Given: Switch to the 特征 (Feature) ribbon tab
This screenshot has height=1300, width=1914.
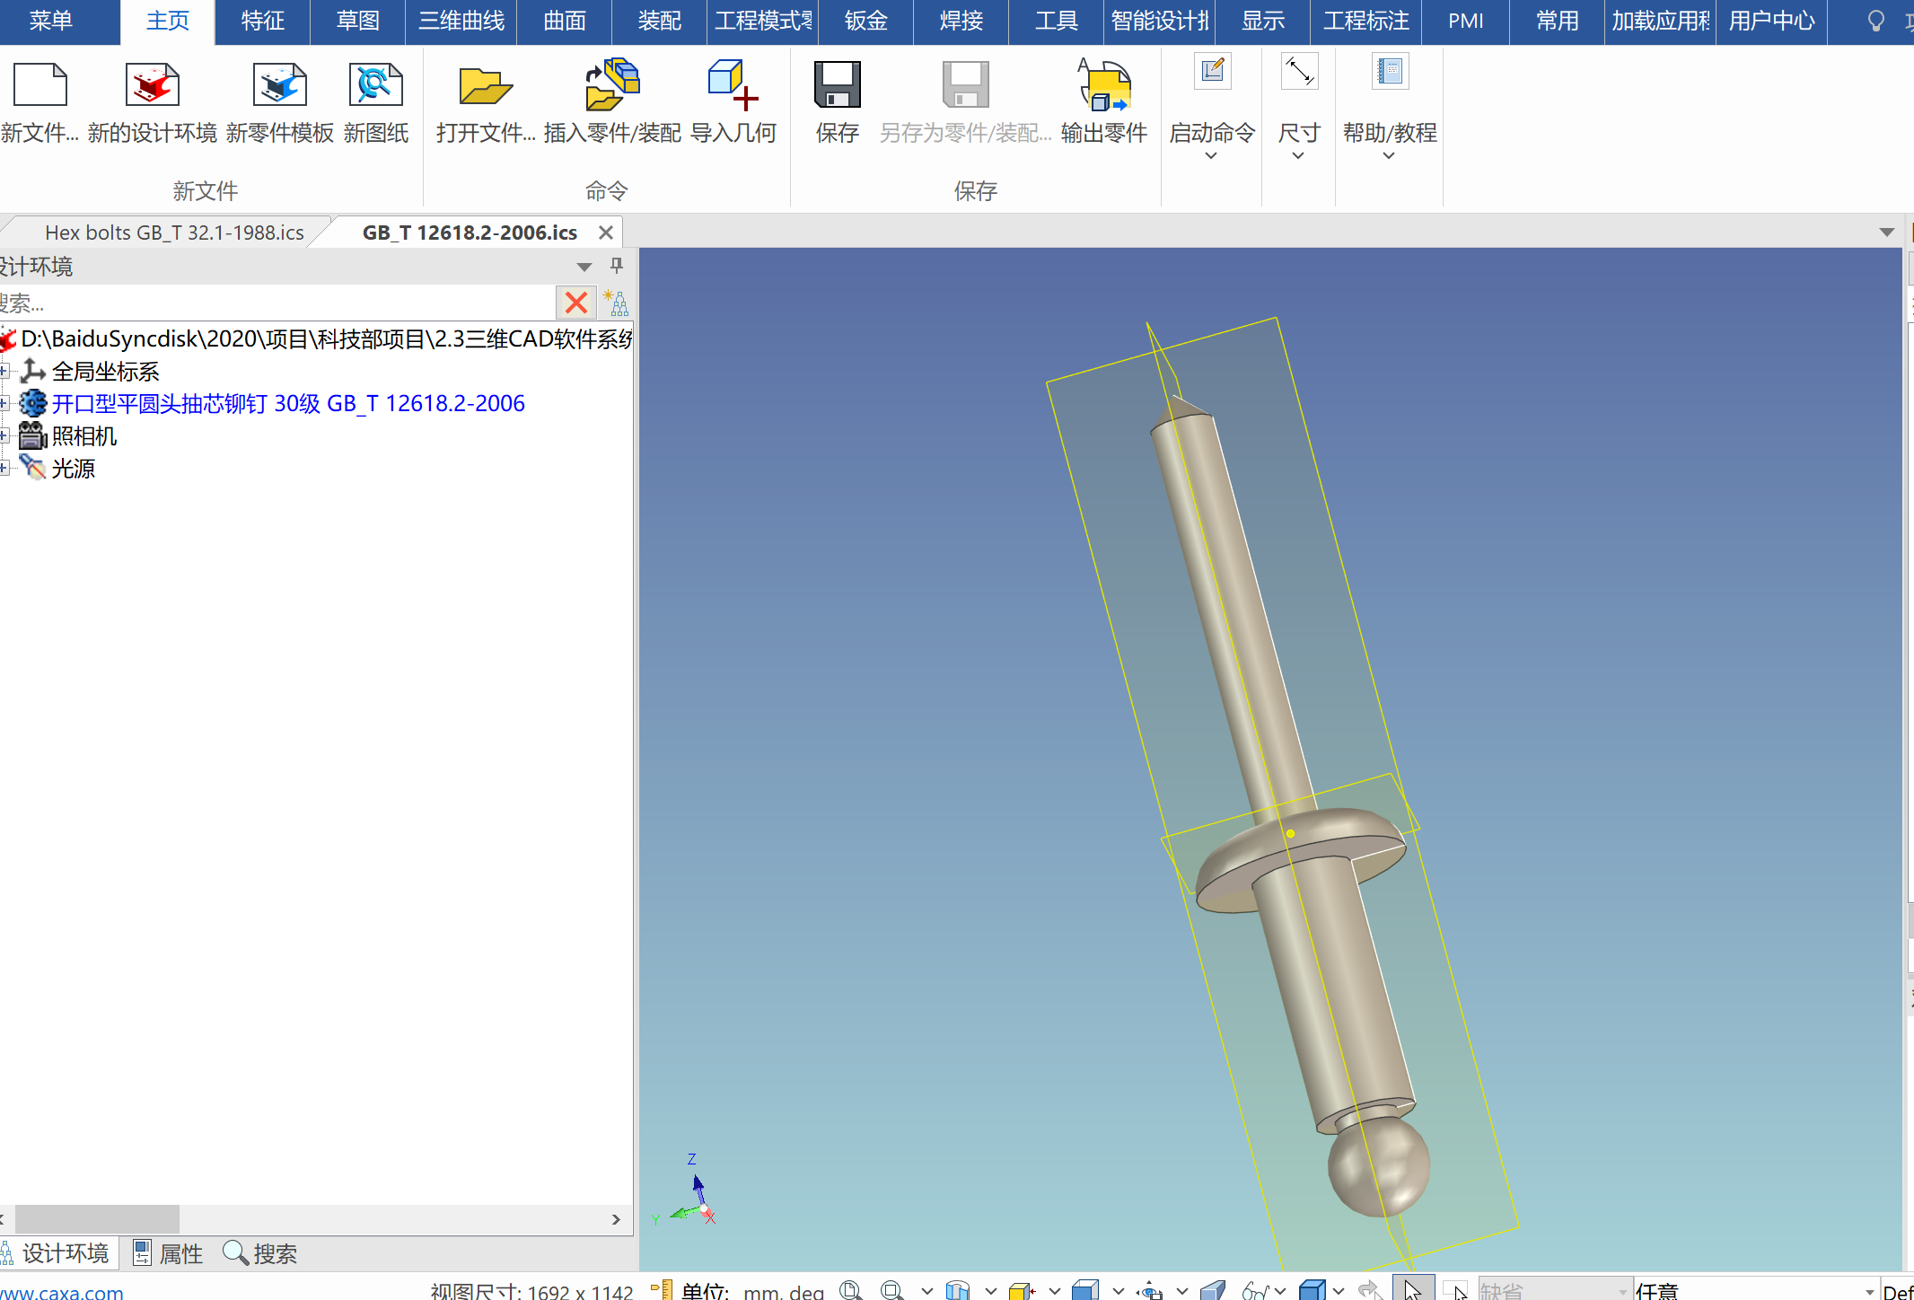Looking at the screenshot, I should click(263, 21).
